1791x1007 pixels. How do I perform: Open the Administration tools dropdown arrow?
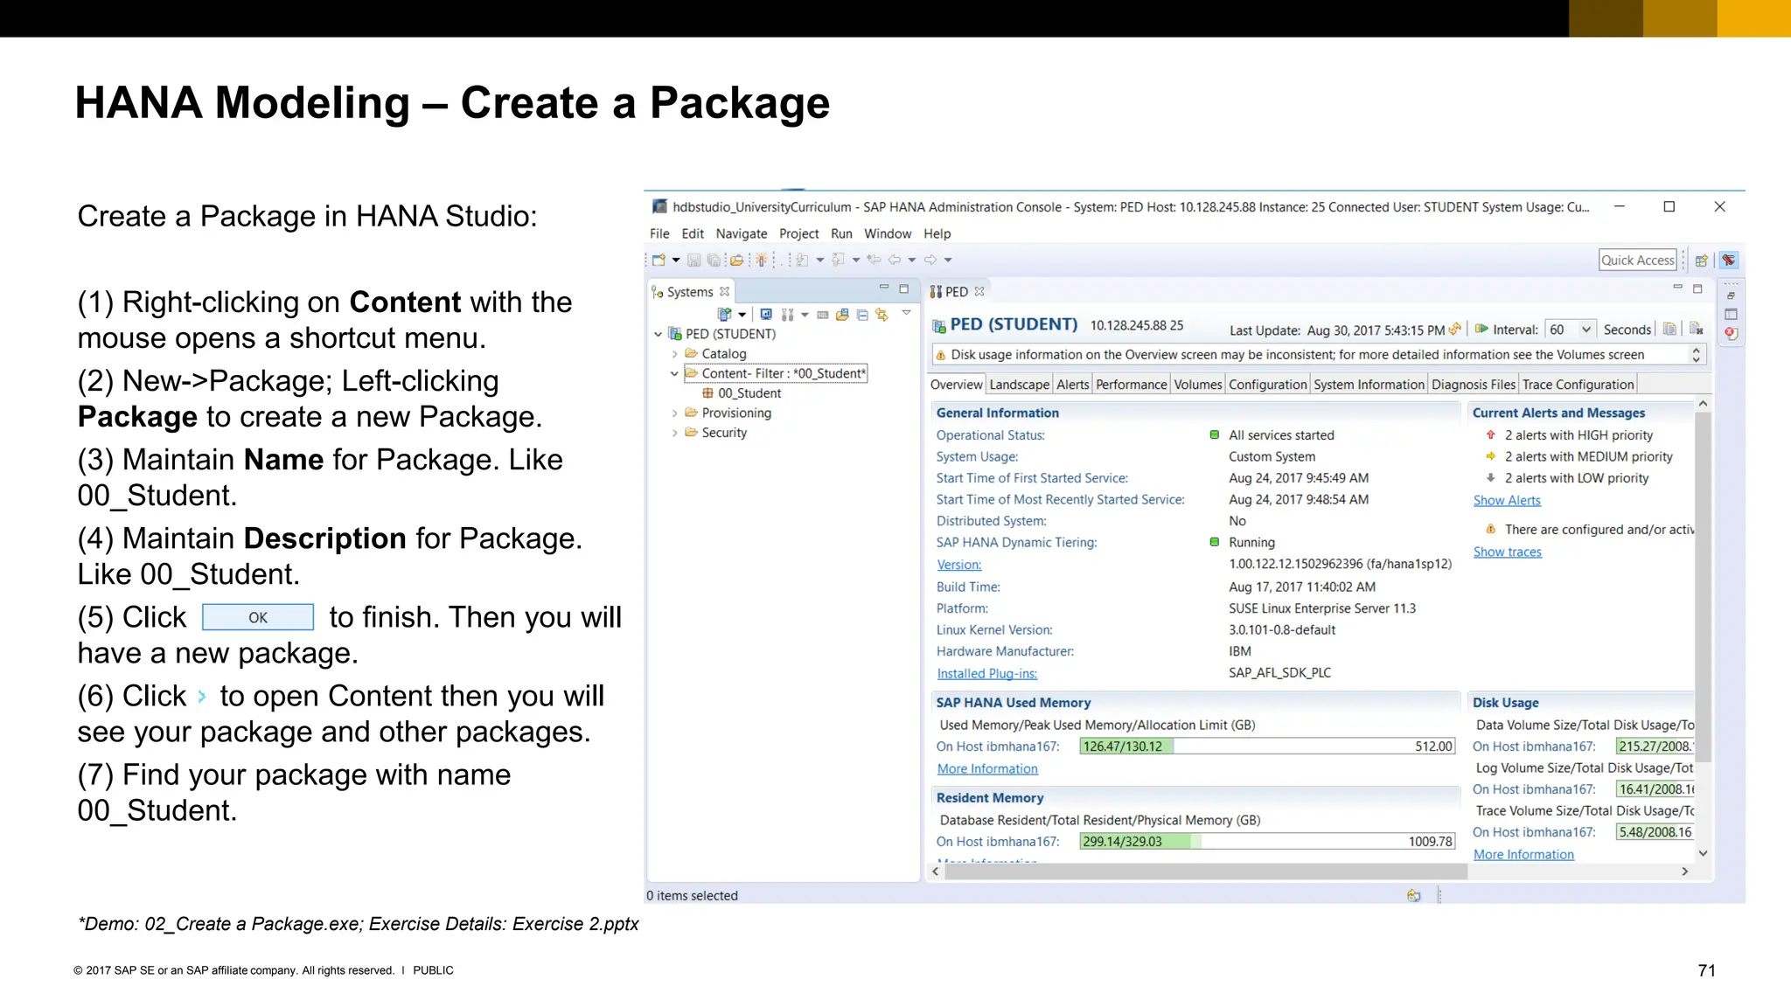pyautogui.click(x=805, y=315)
